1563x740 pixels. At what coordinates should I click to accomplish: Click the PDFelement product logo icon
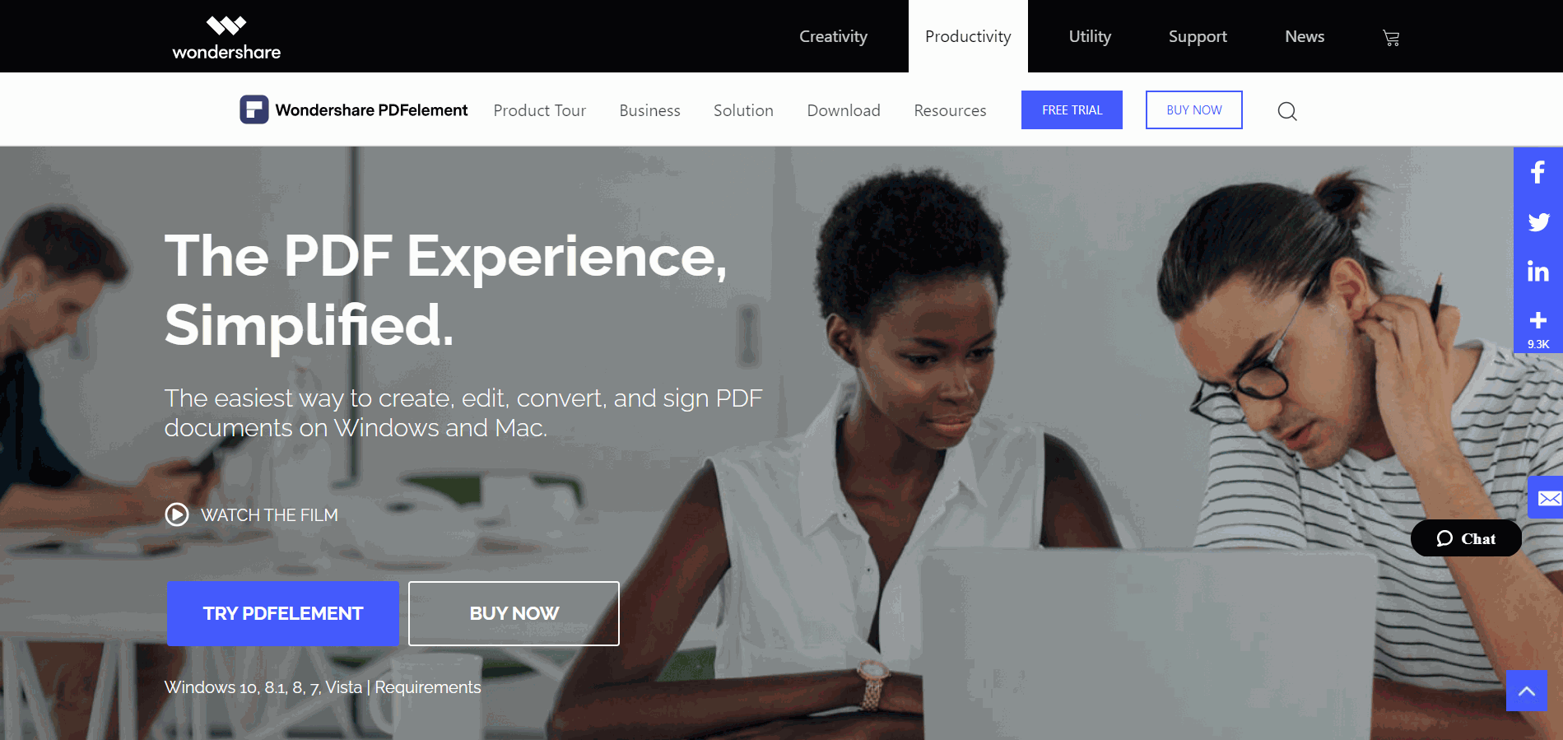254,109
